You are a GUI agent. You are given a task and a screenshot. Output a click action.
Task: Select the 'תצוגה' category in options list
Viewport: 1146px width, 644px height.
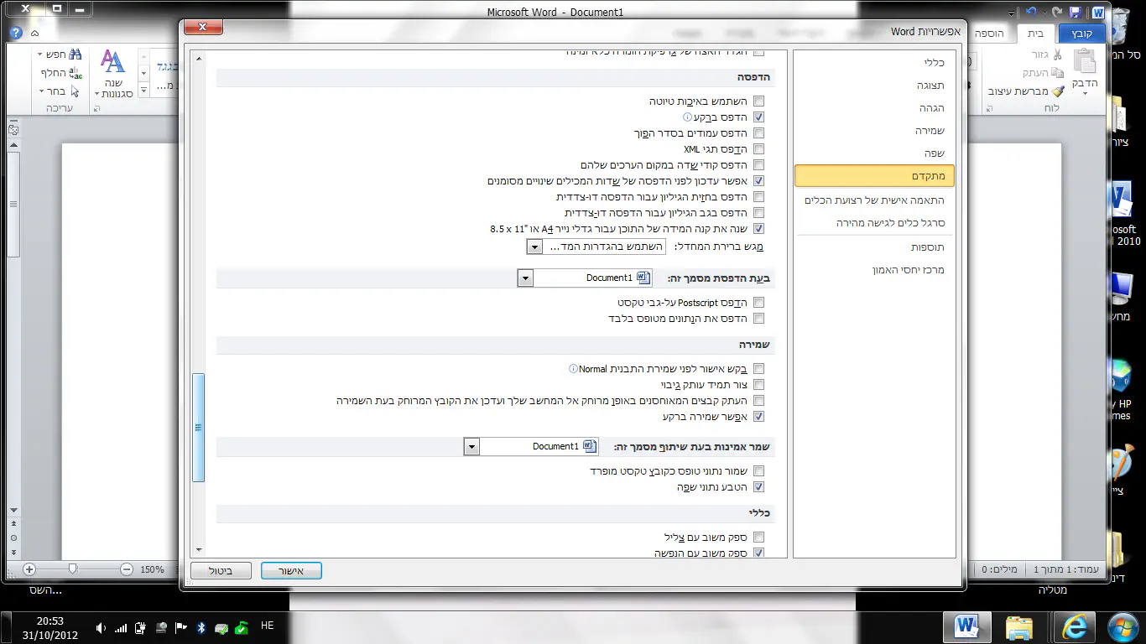click(x=930, y=86)
